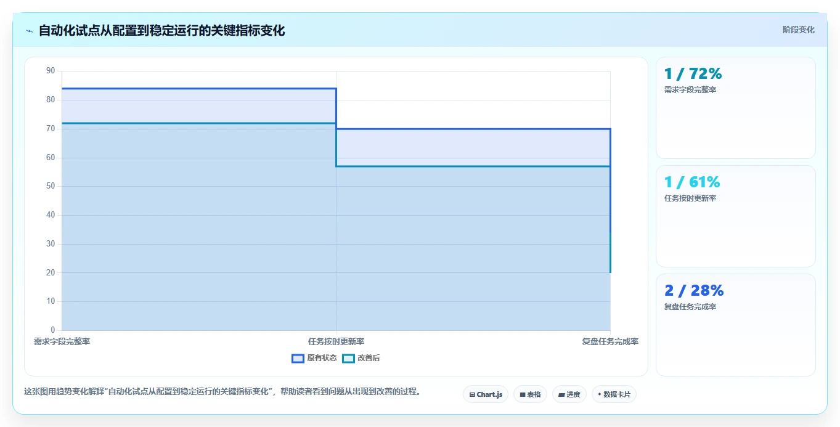Toggle the 改善后 legend series
Screen dimensions: 840x427
(x=361, y=358)
